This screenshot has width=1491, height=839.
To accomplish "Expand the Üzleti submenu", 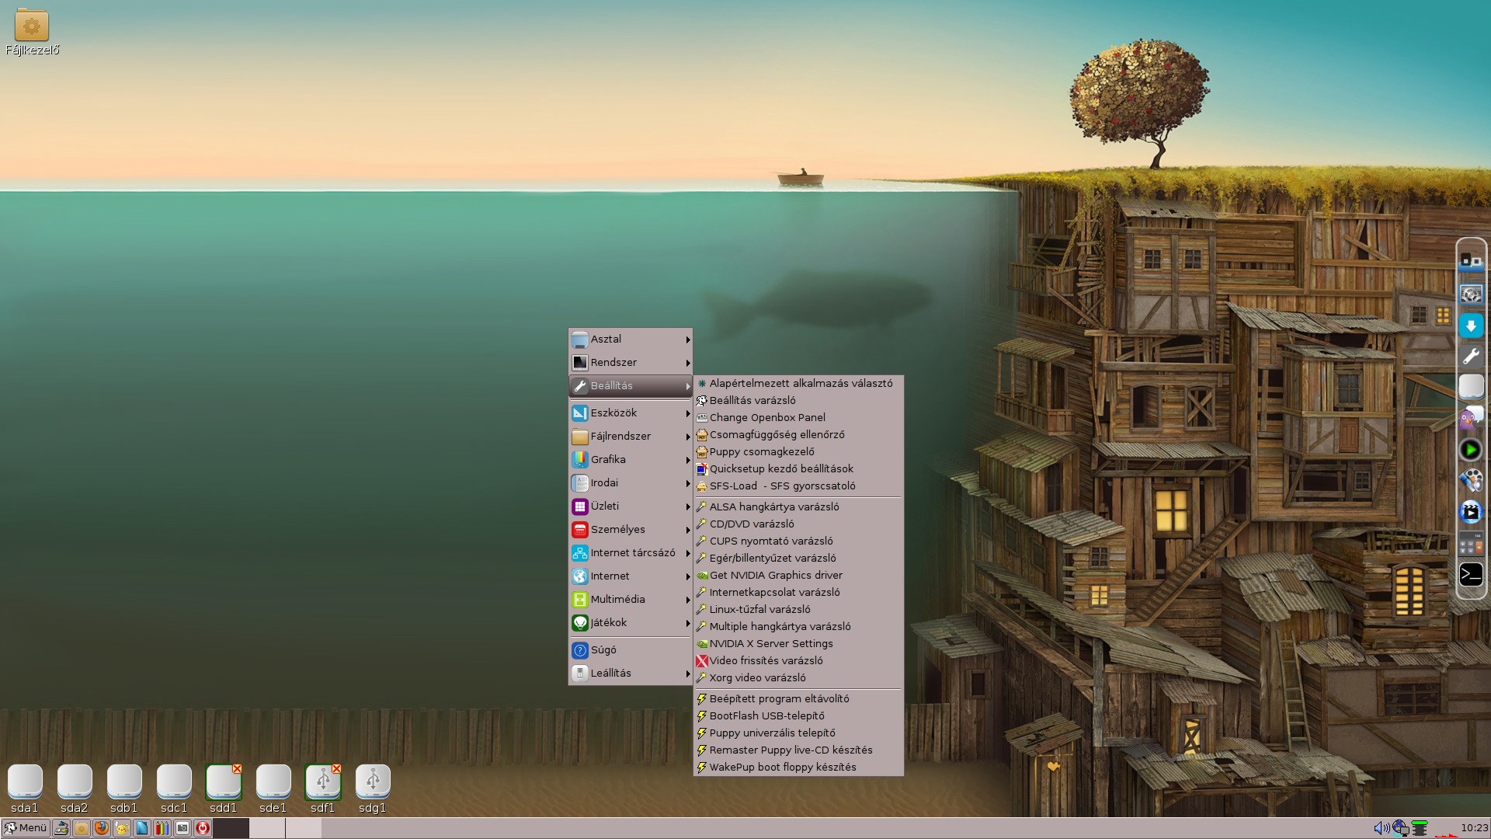I will [631, 507].
